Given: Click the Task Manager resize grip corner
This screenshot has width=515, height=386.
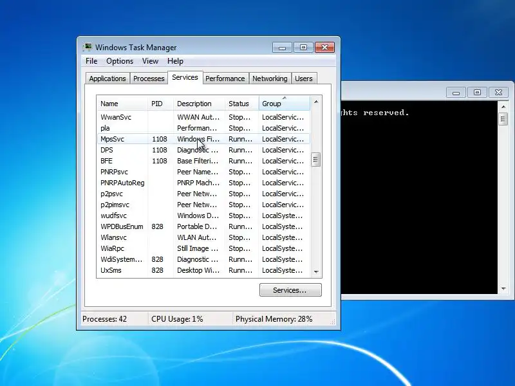Looking at the screenshot, I should coord(332,322).
